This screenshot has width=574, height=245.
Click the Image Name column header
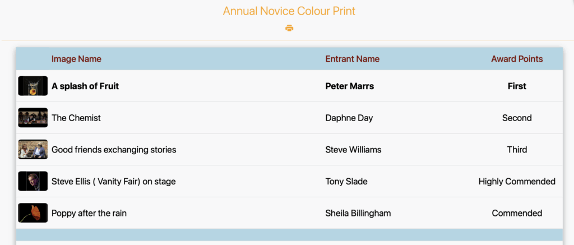76,59
